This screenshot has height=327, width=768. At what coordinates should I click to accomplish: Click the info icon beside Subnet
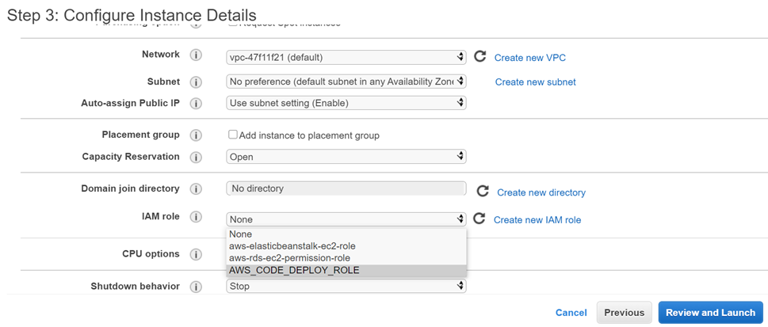[196, 82]
